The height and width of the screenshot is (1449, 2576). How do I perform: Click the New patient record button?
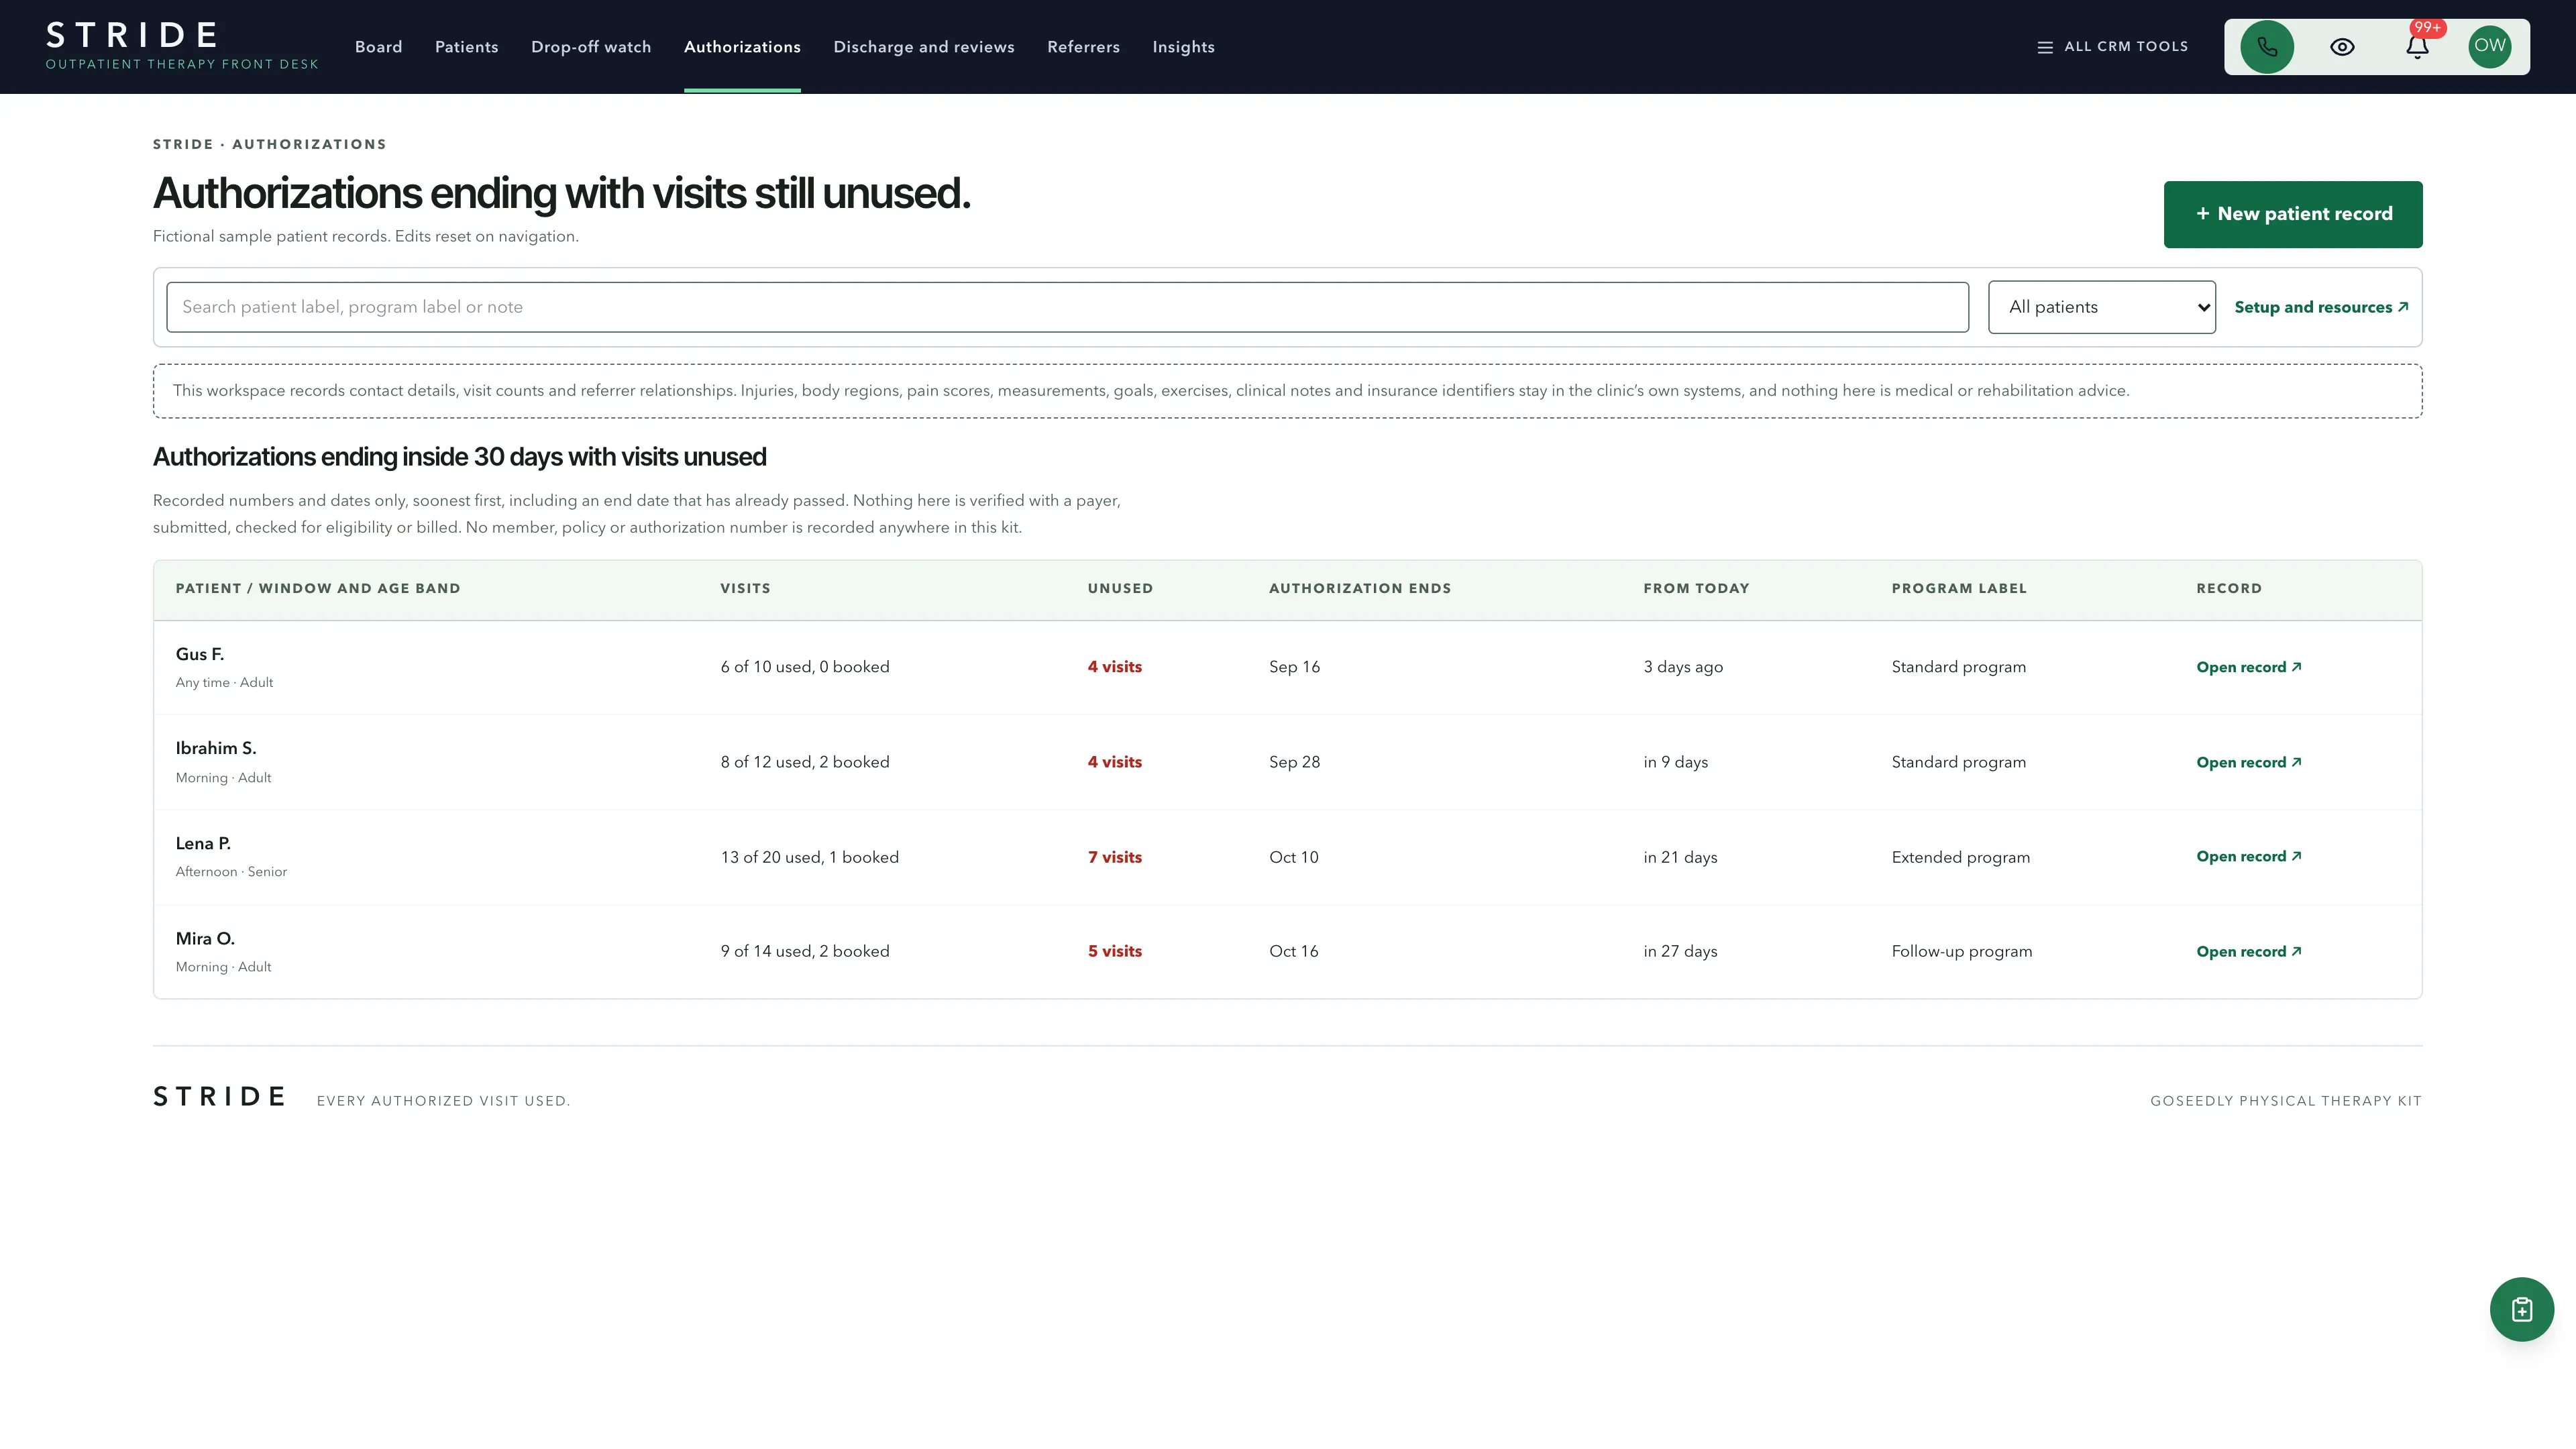tap(2293, 214)
